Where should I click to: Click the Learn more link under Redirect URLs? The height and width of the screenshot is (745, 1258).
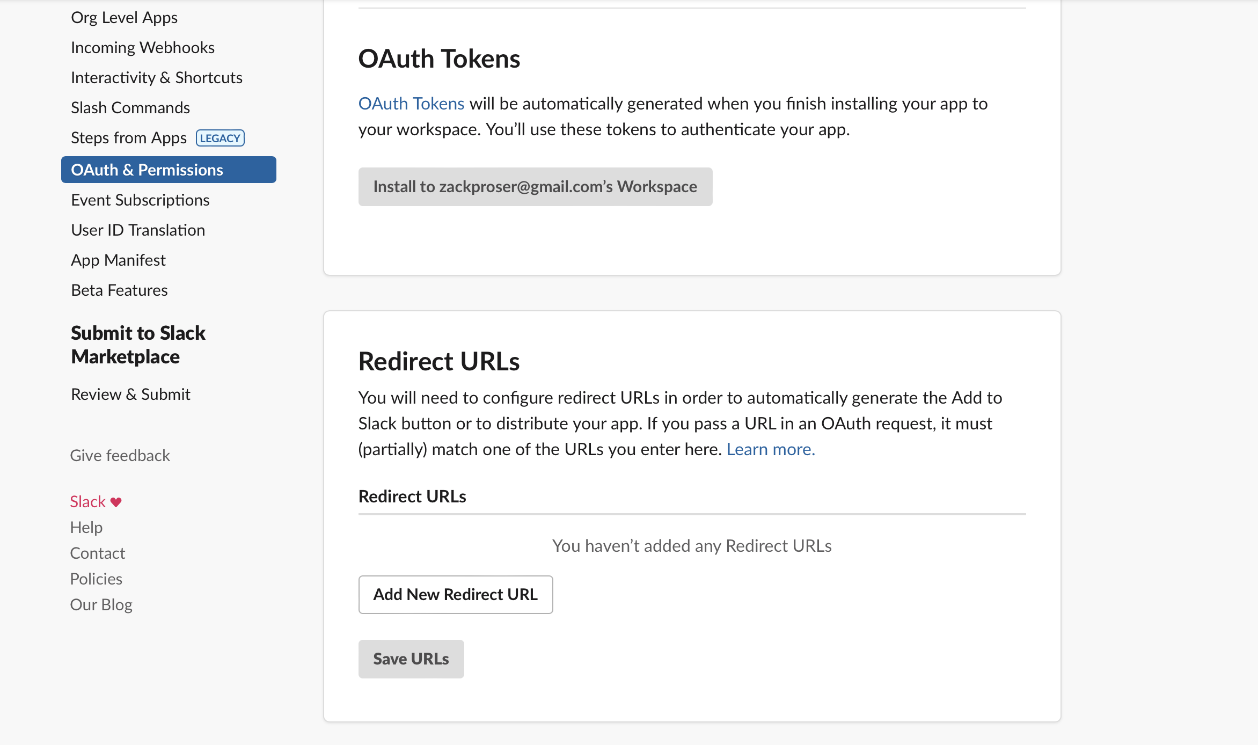point(770,449)
